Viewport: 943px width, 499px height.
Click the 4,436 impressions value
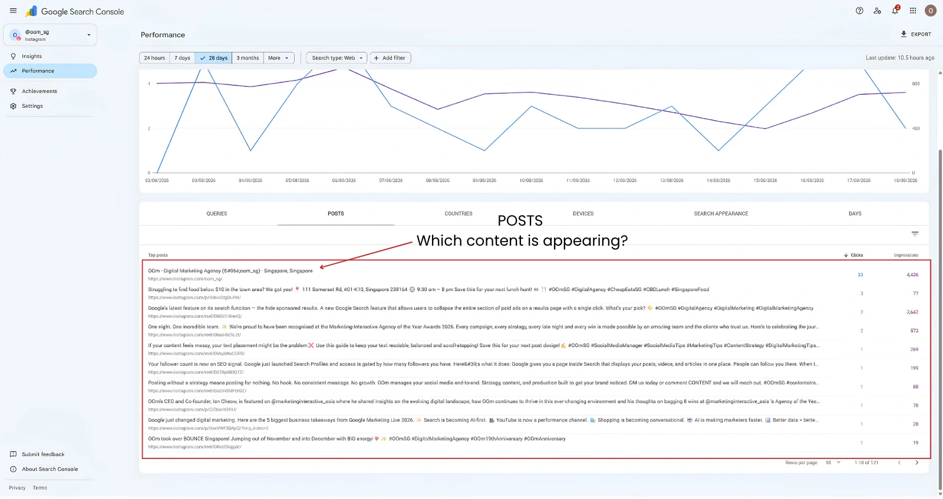pos(912,275)
